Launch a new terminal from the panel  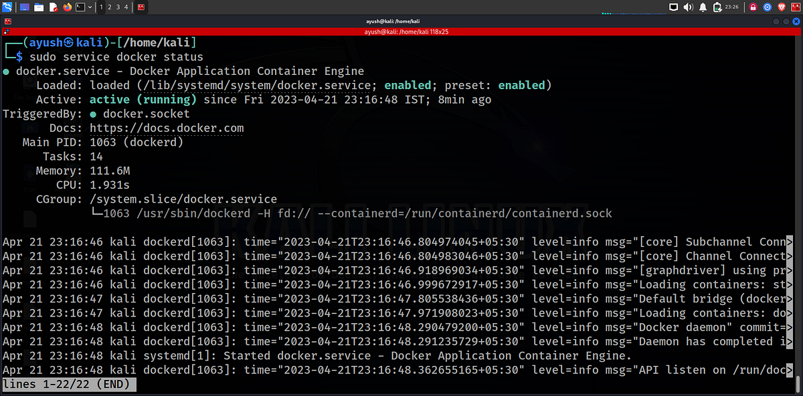point(80,7)
